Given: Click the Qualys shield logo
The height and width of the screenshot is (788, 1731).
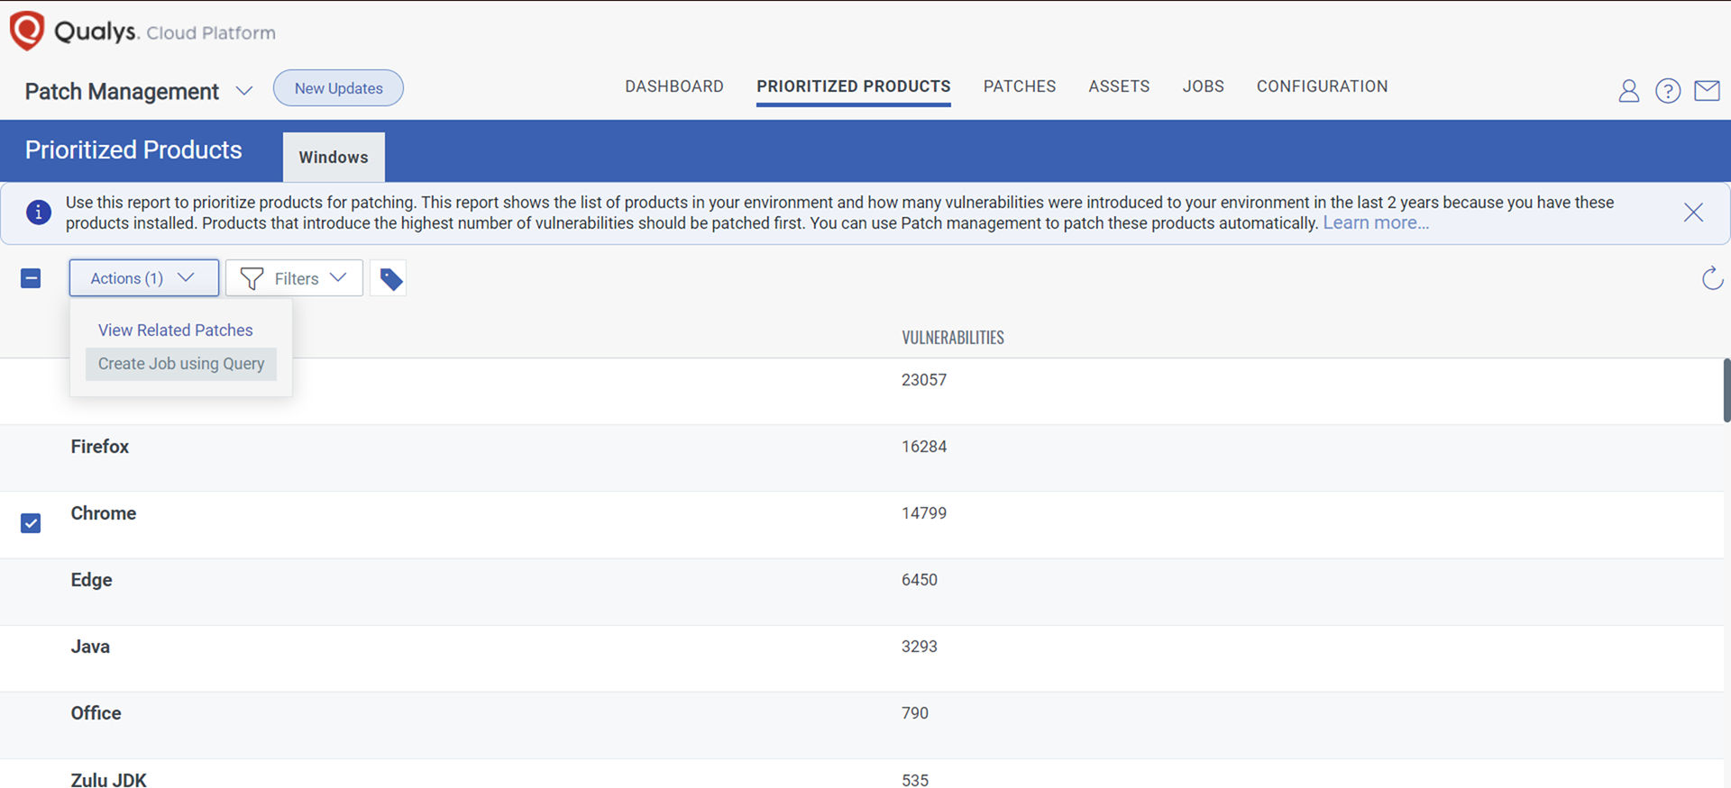Looking at the screenshot, I should (x=26, y=31).
